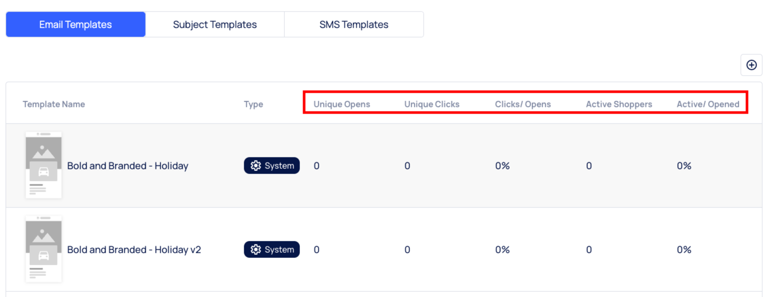
Task: Sort by Unique Opens column header
Action: pyautogui.click(x=342, y=104)
